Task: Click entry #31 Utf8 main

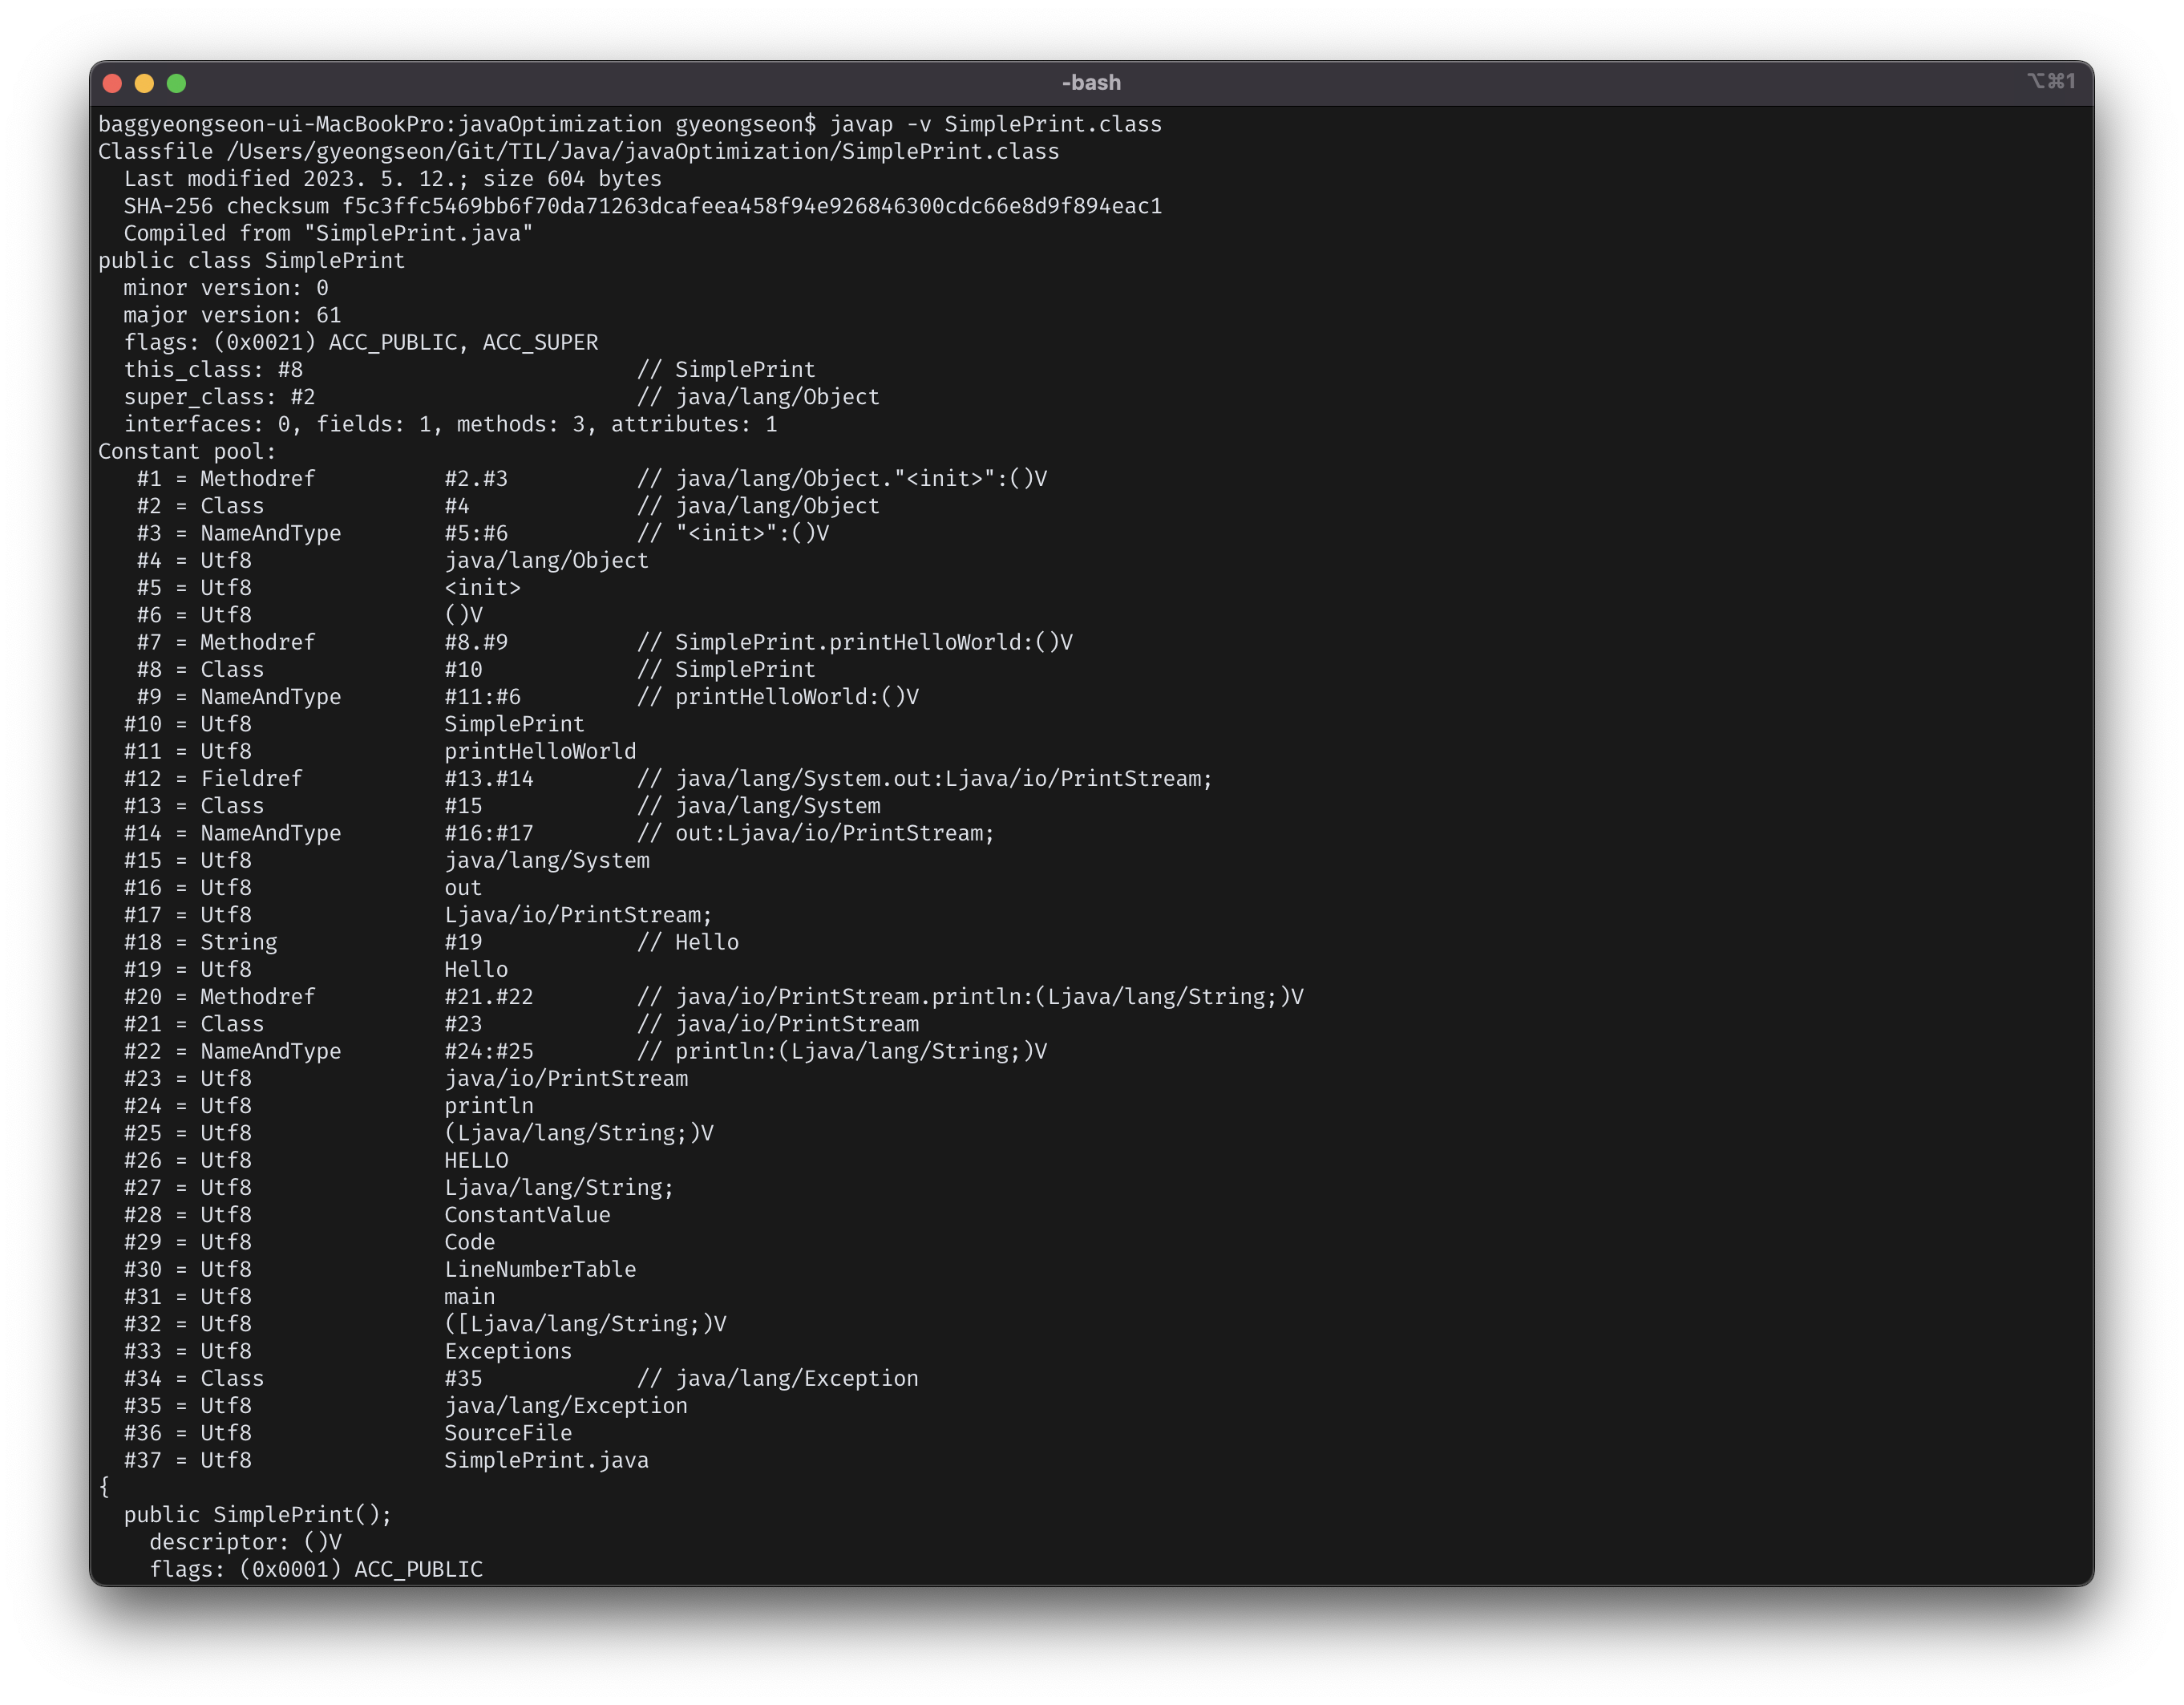Action: pos(309,1297)
